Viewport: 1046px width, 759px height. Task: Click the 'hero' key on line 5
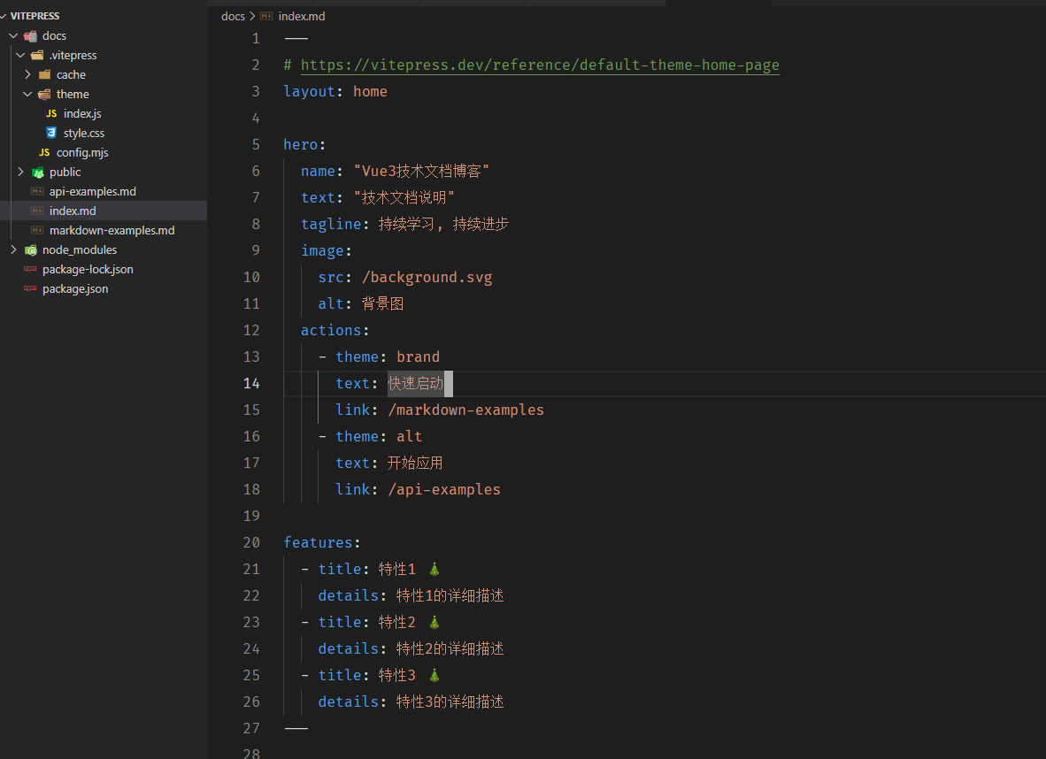(x=301, y=145)
